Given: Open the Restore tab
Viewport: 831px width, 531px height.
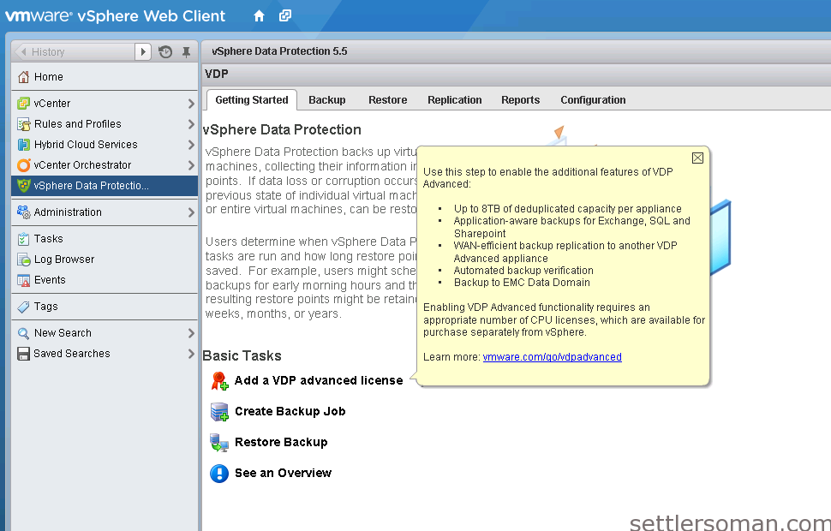Looking at the screenshot, I should [x=388, y=100].
